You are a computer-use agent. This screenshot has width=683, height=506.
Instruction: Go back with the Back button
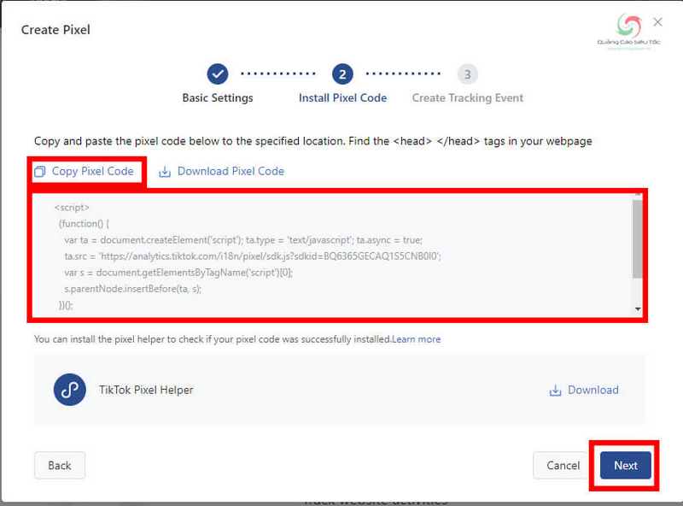click(60, 466)
